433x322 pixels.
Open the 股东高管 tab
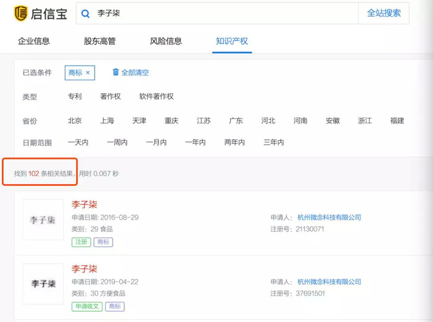click(x=100, y=41)
